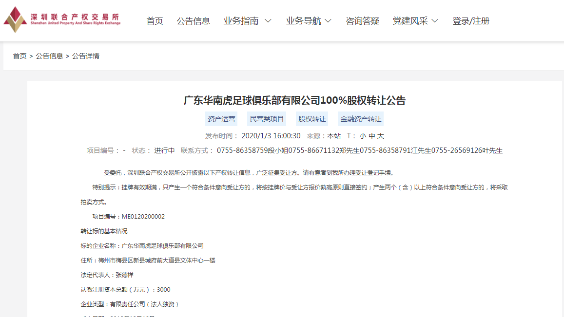564x317 pixels.
Task: Click 公告信息 in the breadcrumb trail
Action: 49,56
